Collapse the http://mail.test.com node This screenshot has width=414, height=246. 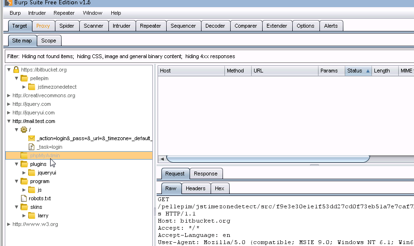coord(9,121)
